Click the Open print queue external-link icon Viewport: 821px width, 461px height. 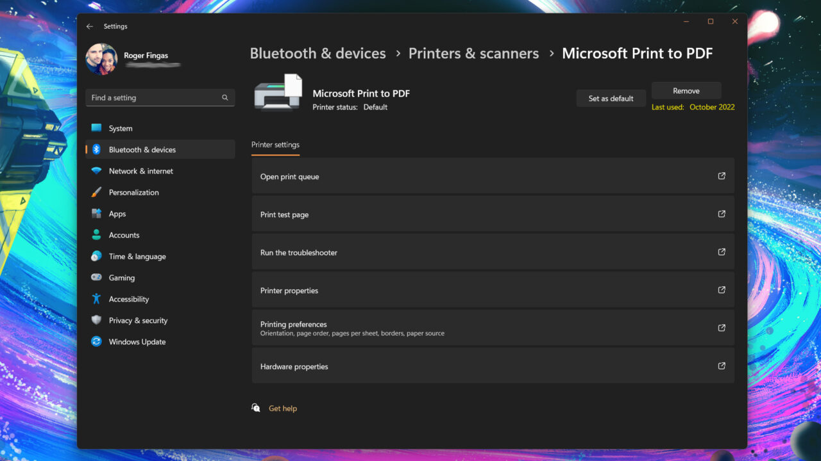pos(722,176)
